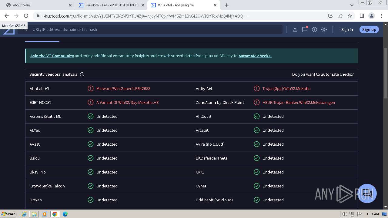
Task: Click the Arcabit undetected check icon
Action: 256,130
